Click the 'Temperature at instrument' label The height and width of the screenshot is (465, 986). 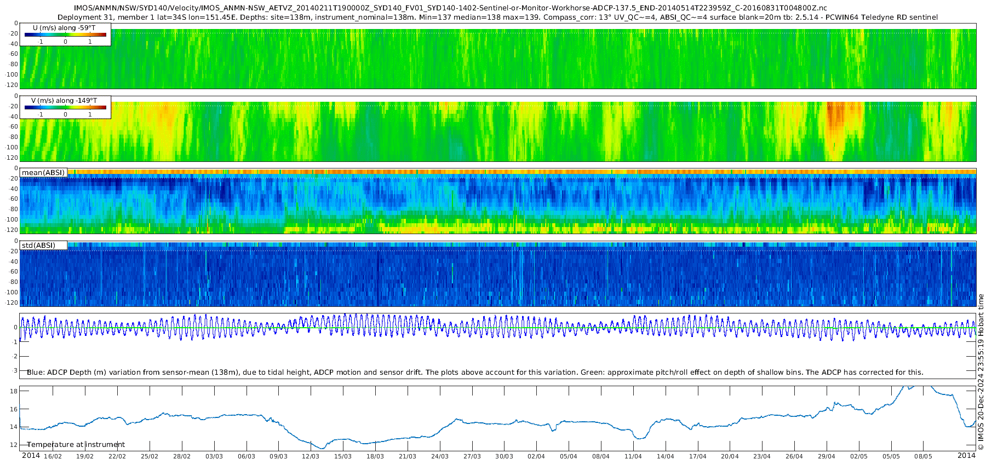[x=76, y=444]
